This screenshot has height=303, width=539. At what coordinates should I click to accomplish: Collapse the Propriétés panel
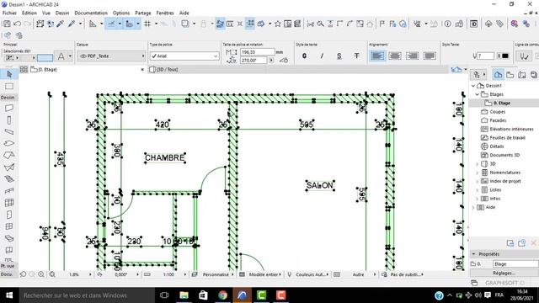pos(473,254)
